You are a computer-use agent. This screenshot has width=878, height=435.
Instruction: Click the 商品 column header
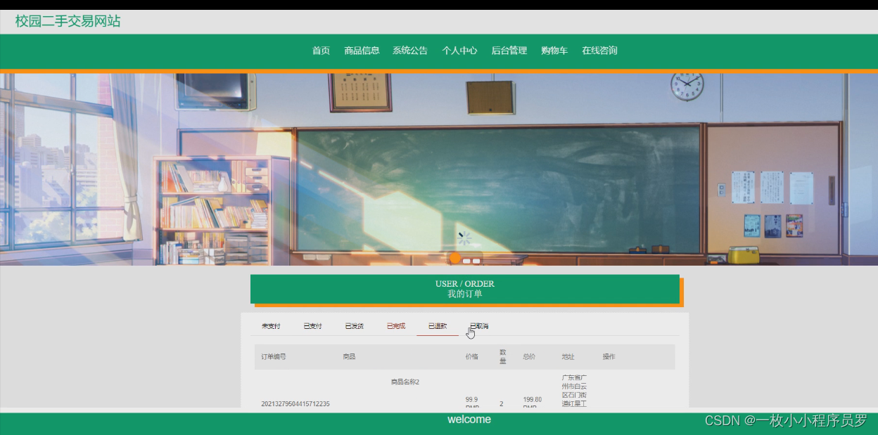[349, 357]
